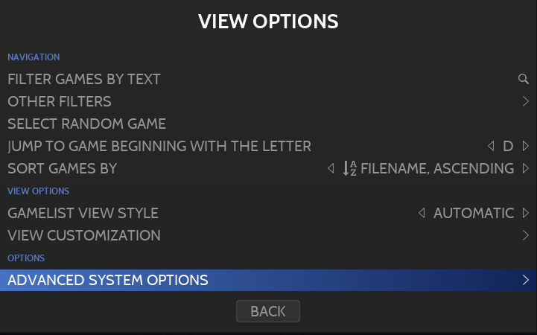The width and height of the screenshot is (537, 335).
Task: Choose Select Random Game
Action: (86, 124)
